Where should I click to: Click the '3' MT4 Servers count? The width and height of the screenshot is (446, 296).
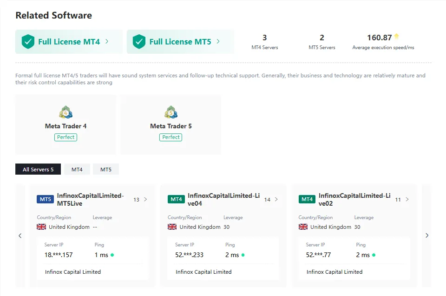point(264,38)
